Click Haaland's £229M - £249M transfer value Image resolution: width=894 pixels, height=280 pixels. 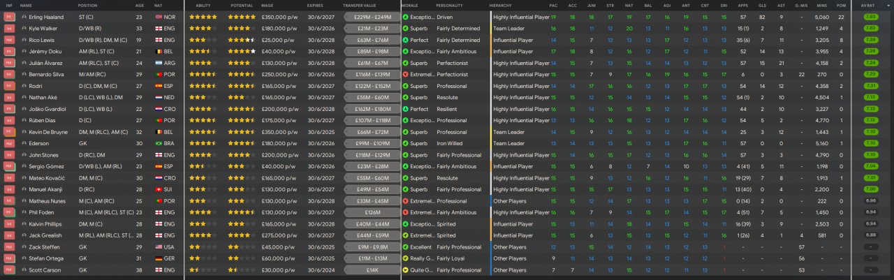tap(372, 17)
